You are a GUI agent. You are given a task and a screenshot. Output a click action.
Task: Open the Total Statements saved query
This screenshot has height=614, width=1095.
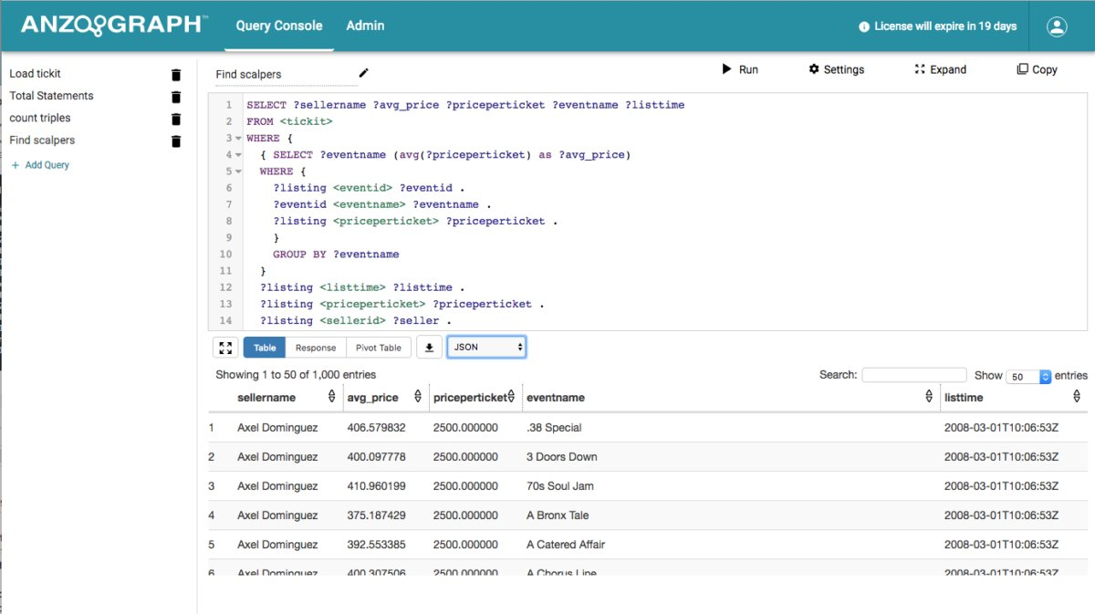click(51, 96)
